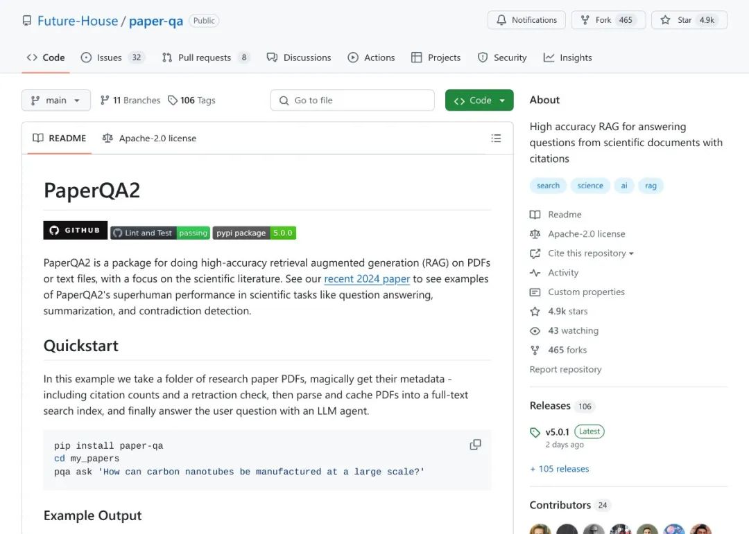Open Apache-2.0 license link in About sidebar
Screen dimensions: 749x534
(x=578, y=234)
